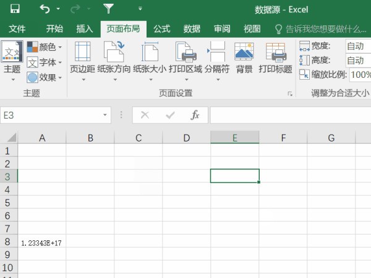Click the Insert Function fx button
This screenshot has height=278, width=371.
(195, 115)
